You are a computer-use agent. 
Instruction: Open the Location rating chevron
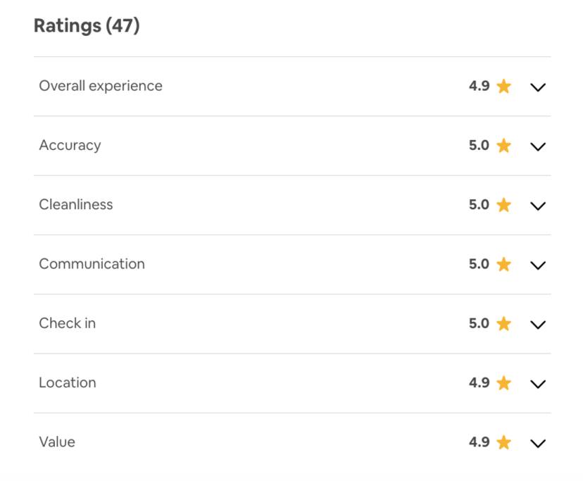[x=538, y=384]
